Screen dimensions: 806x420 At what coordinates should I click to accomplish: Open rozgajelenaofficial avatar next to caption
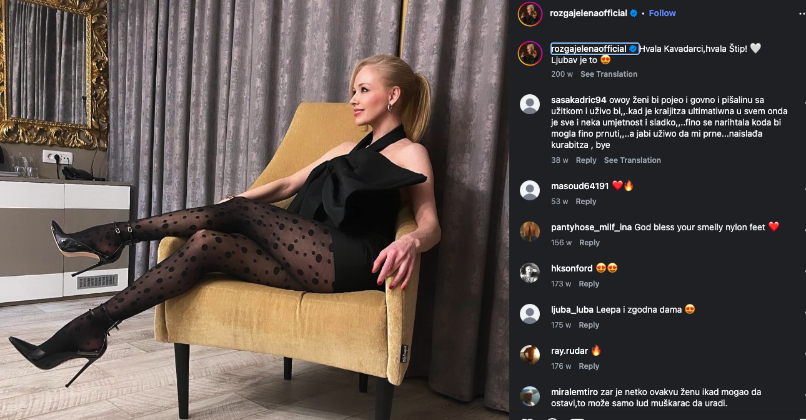(529, 54)
